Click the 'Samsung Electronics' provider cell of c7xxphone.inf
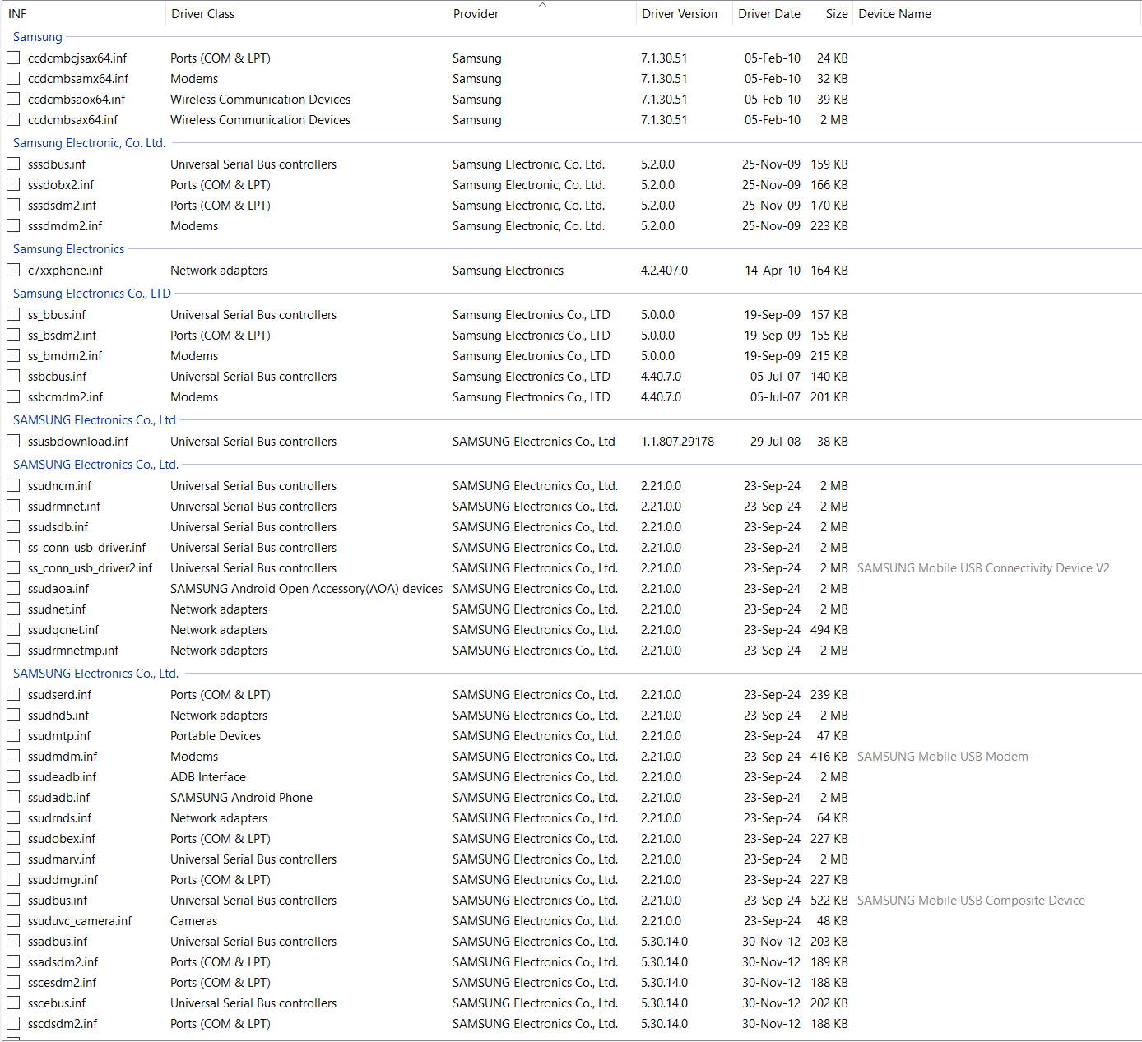The height and width of the screenshot is (1042, 1142). tap(508, 271)
